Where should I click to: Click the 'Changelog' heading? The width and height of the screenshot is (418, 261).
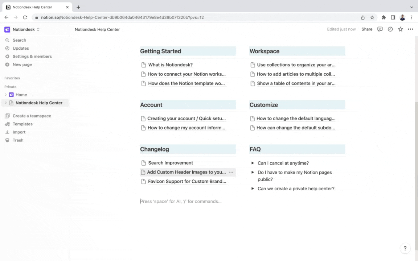coord(154,149)
